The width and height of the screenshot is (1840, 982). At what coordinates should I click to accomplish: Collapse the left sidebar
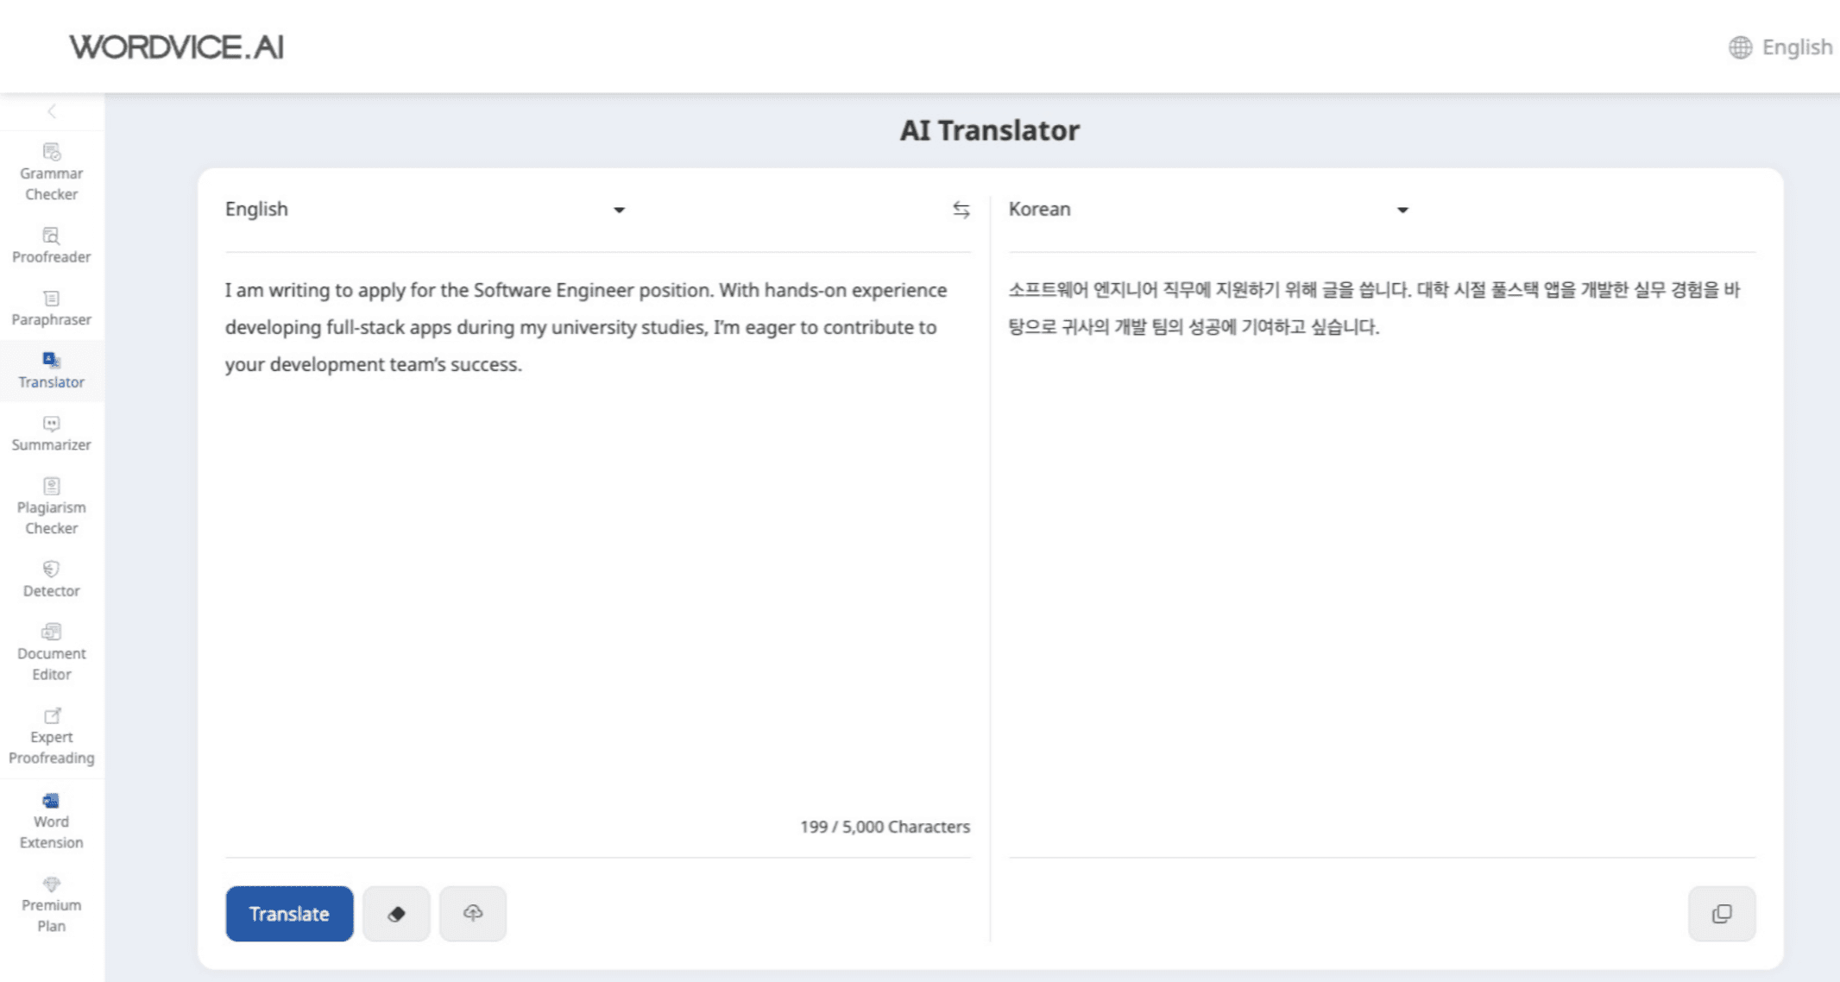coord(53,111)
